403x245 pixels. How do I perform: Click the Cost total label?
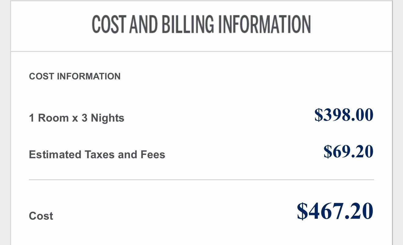[x=41, y=216]
